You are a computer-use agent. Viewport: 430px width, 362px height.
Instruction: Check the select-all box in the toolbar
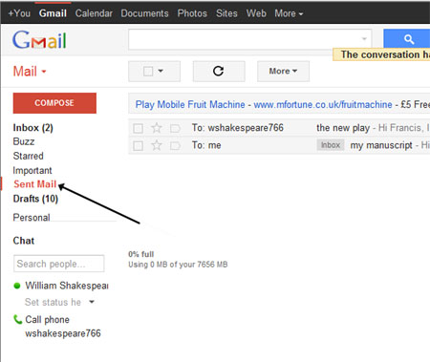[x=148, y=71]
